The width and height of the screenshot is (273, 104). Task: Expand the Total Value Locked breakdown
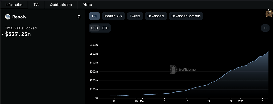(3, 34)
